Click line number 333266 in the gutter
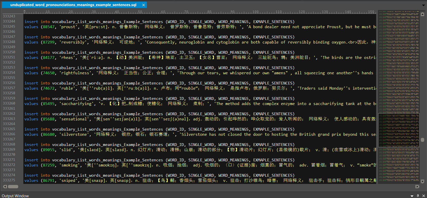Screen dimensions: 427x198 9,134
